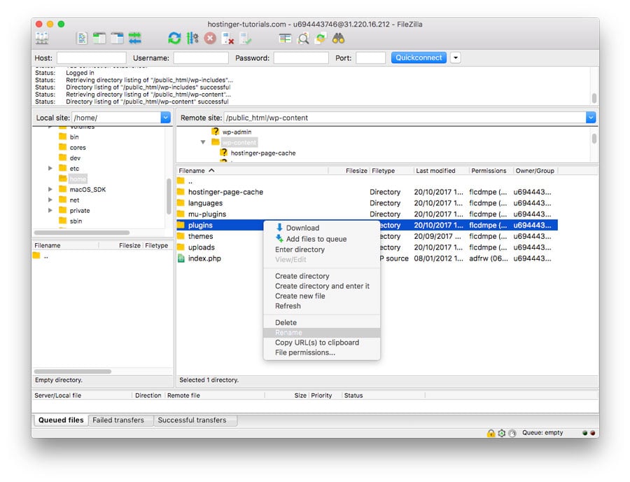Search for files with the binoculars icon
Image resolution: width=630 pixels, height=482 pixels.
[338, 39]
